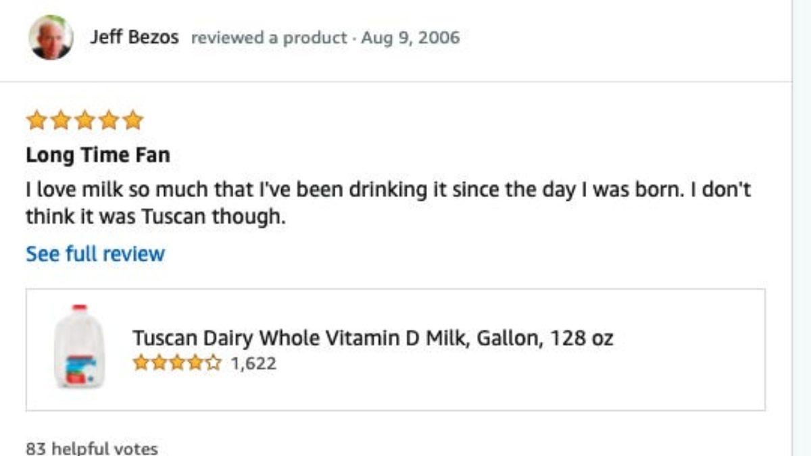Click the "Long Time Fan" review title
This screenshot has width=811, height=456.
pos(98,155)
